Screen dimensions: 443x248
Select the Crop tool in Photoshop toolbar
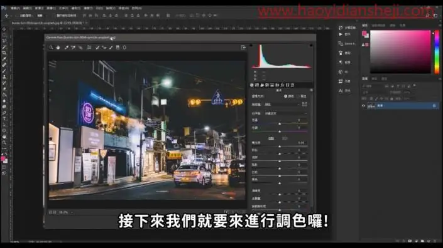point(4,53)
